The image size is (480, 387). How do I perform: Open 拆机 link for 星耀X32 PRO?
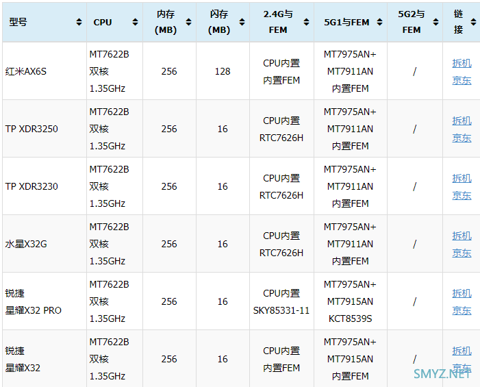pyautogui.click(x=462, y=293)
